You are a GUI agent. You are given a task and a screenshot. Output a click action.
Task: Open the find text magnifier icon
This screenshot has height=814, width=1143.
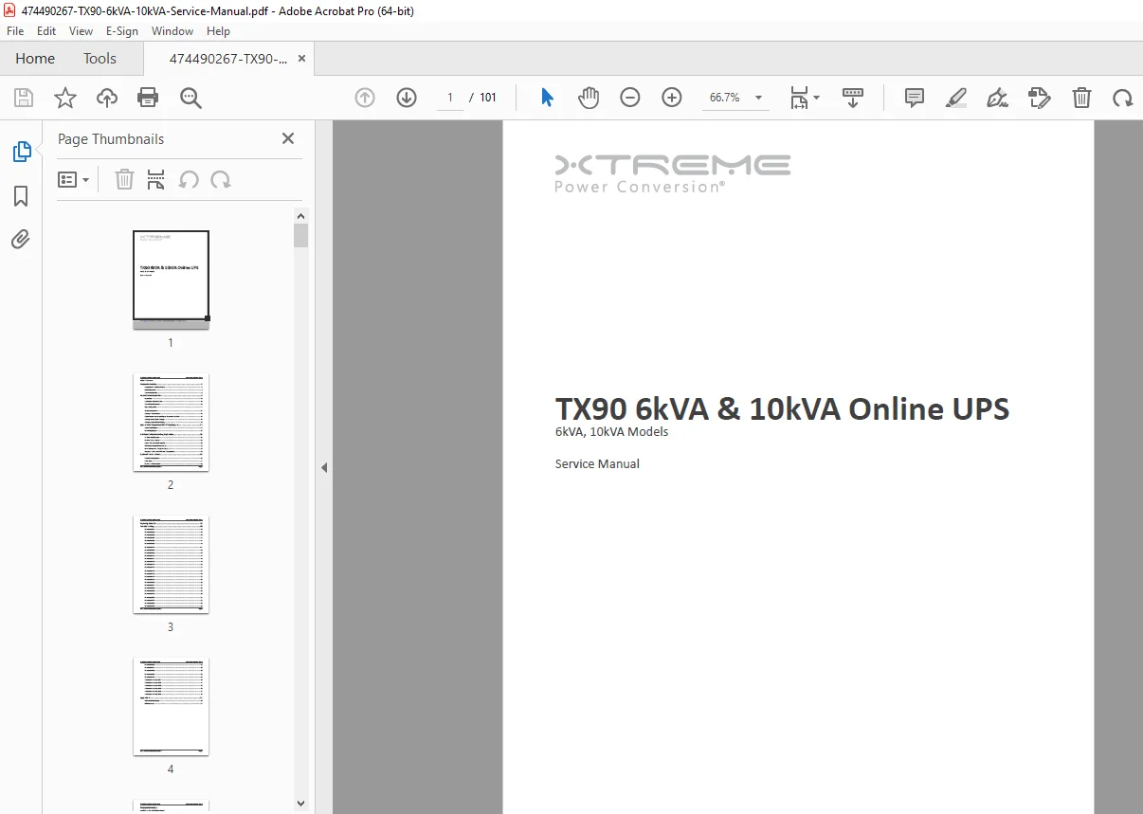(x=191, y=98)
